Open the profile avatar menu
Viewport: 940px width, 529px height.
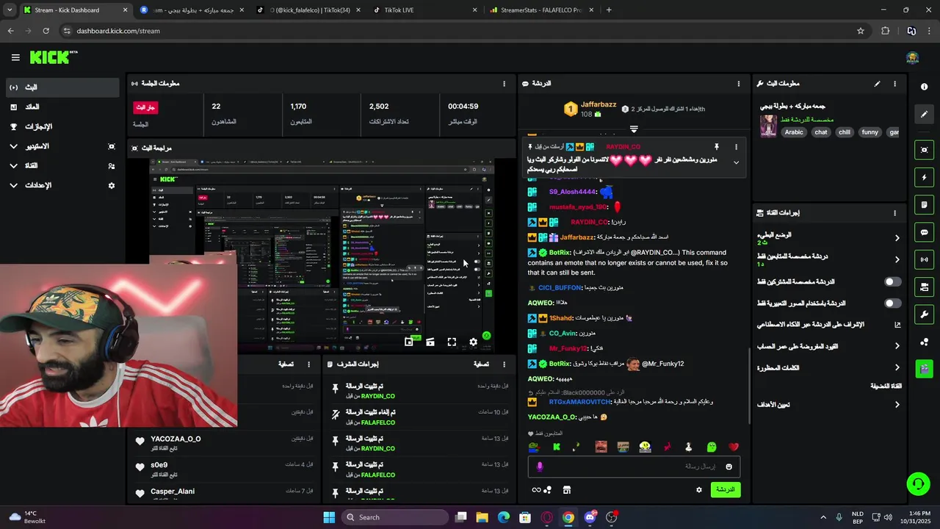(913, 57)
